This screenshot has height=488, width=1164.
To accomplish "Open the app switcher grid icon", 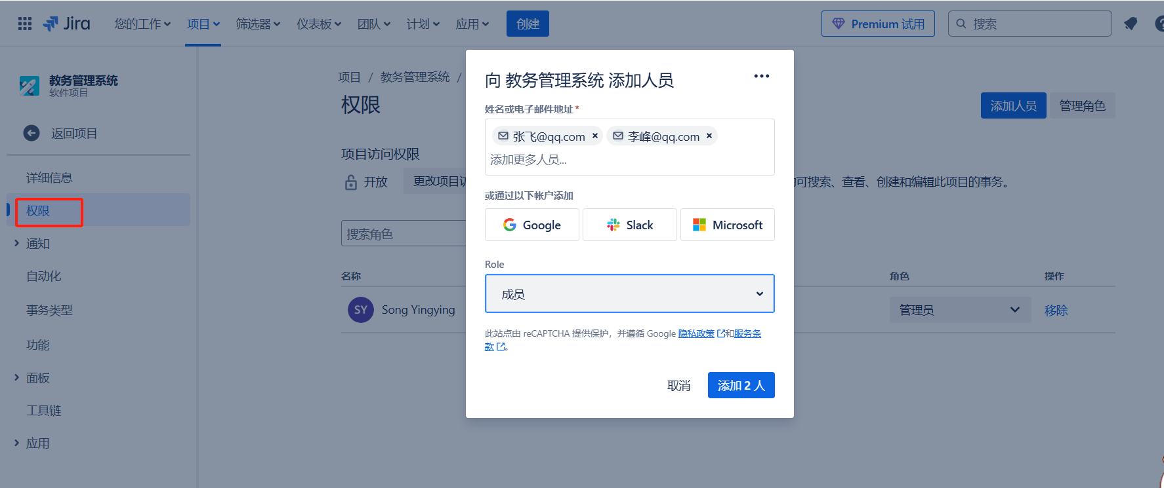I will pyautogui.click(x=25, y=24).
